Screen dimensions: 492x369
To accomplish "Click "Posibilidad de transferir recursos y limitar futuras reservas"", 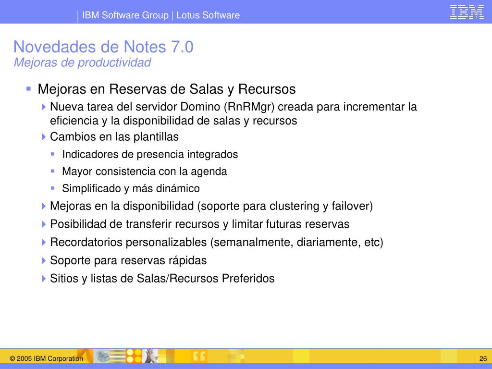I will click(199, 224).
